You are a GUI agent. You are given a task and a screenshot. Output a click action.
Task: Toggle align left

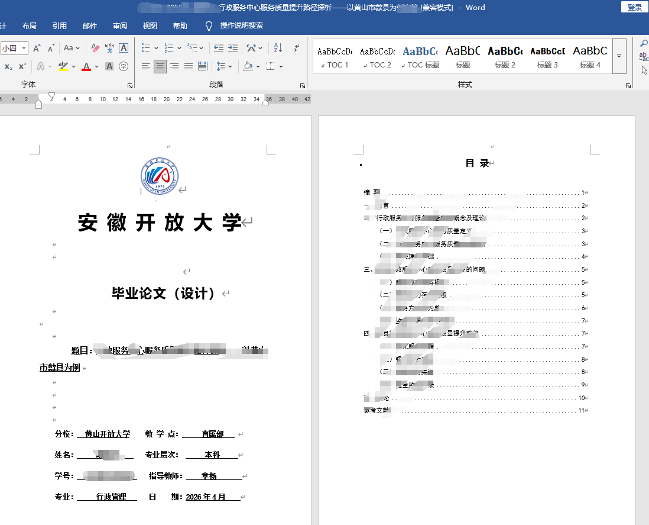145,66
